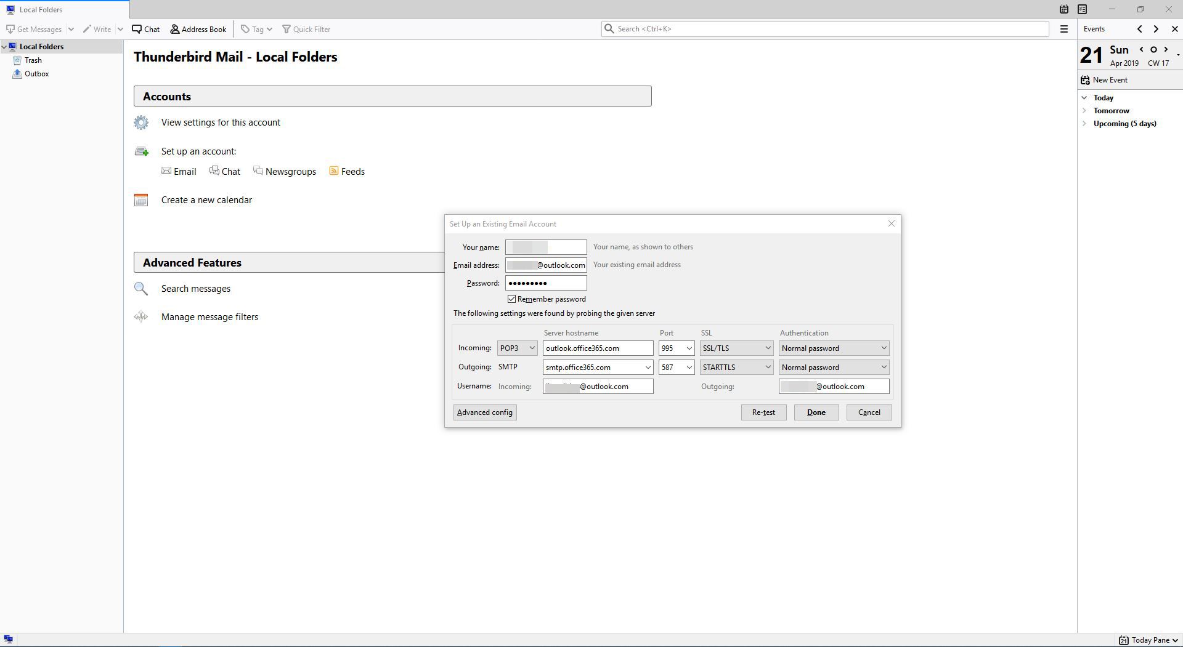The height and width of the screenshot is (647, 1183).
Task: Set up a new Chat account
Action: [x=225, y=172]
